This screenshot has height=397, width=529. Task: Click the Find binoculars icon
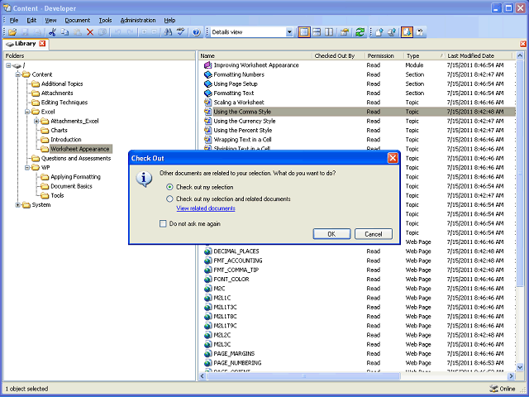(x=168, y=32)
